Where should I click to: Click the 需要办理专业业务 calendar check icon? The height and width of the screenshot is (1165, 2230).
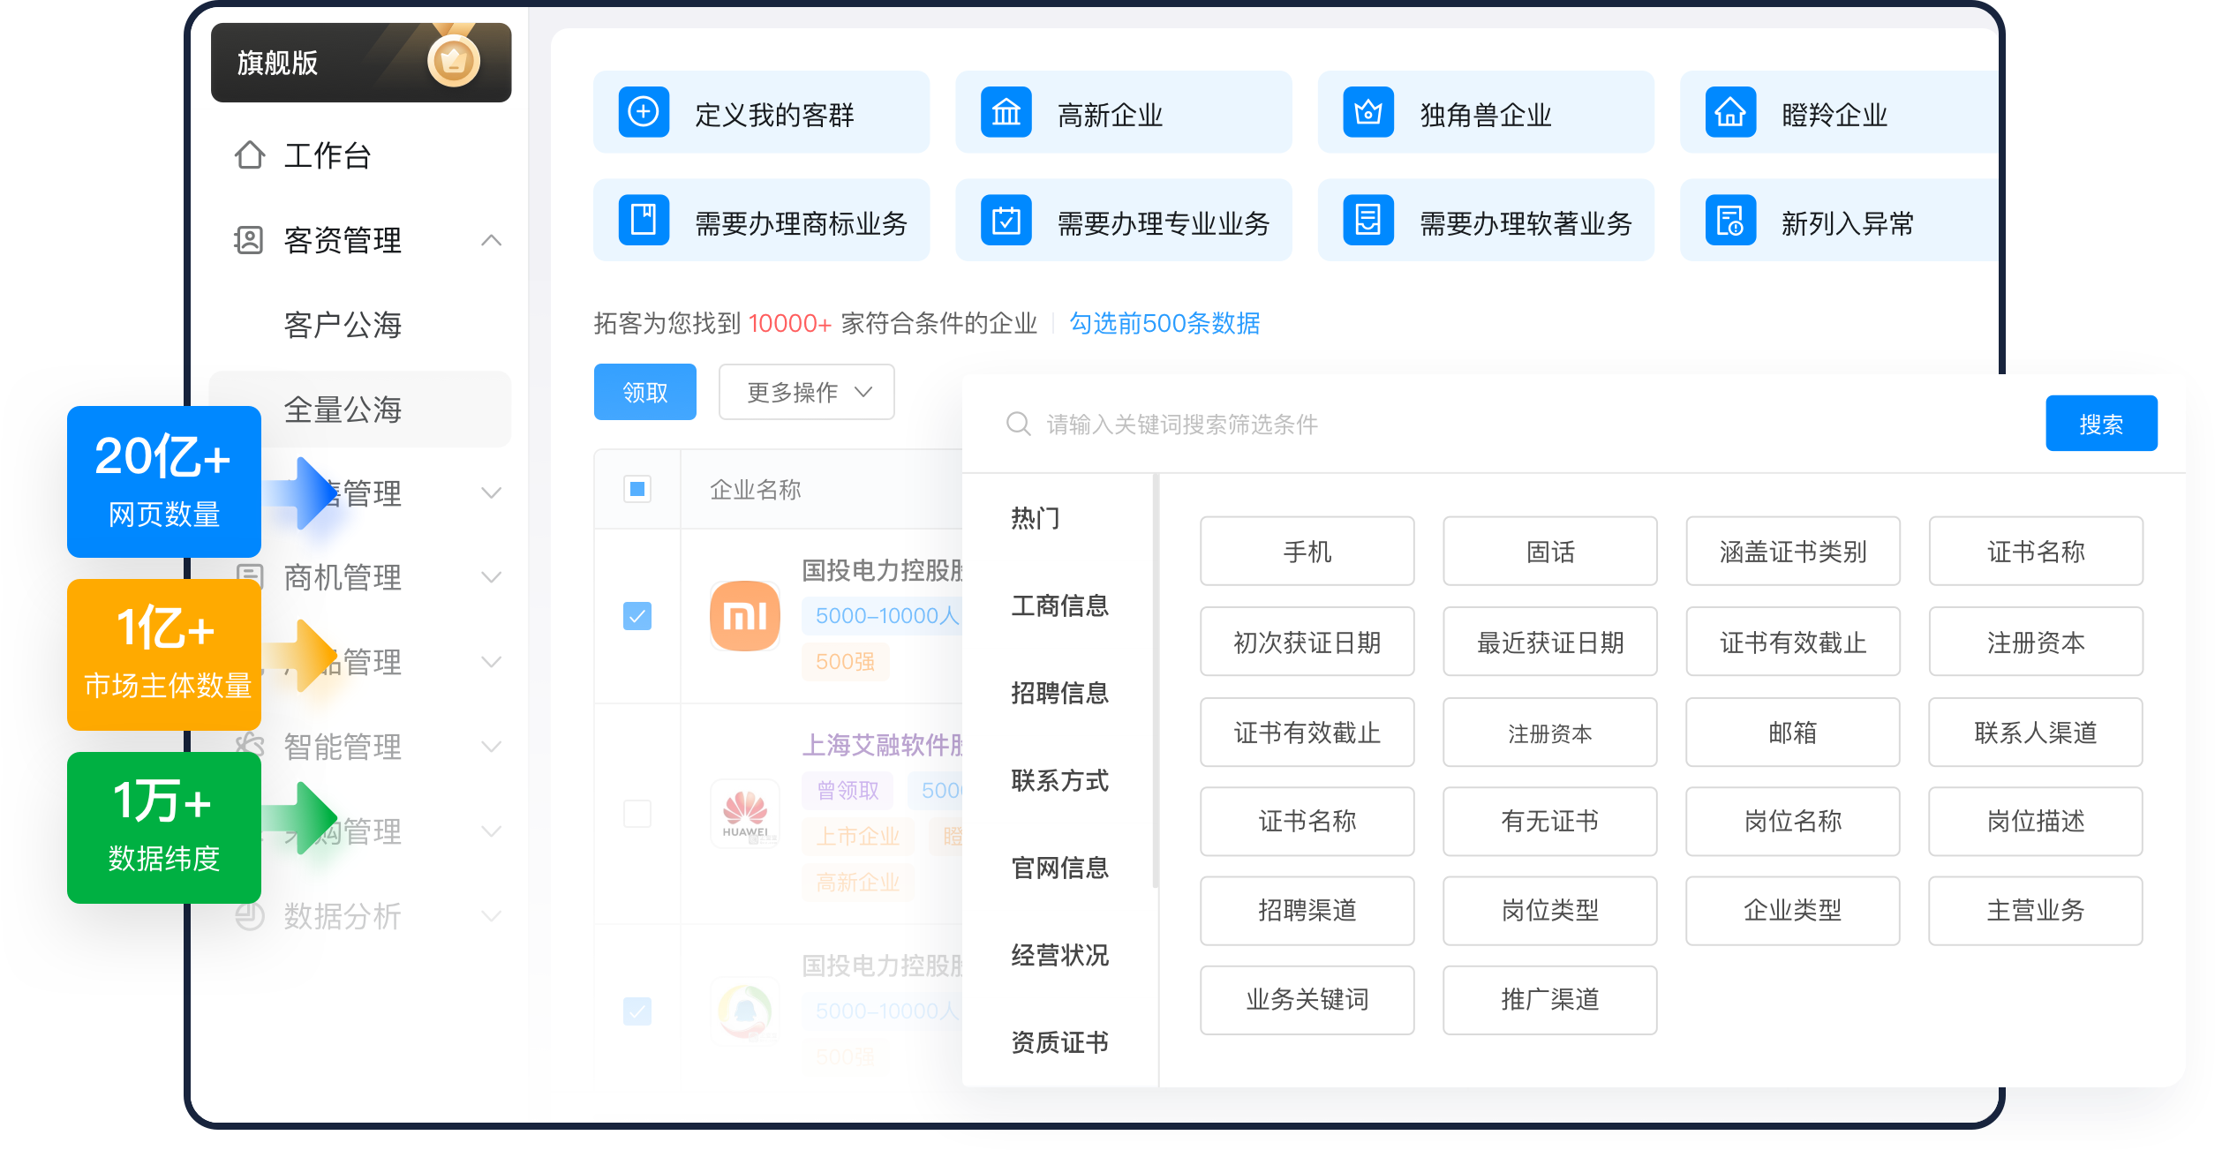tap(1006, 220)
